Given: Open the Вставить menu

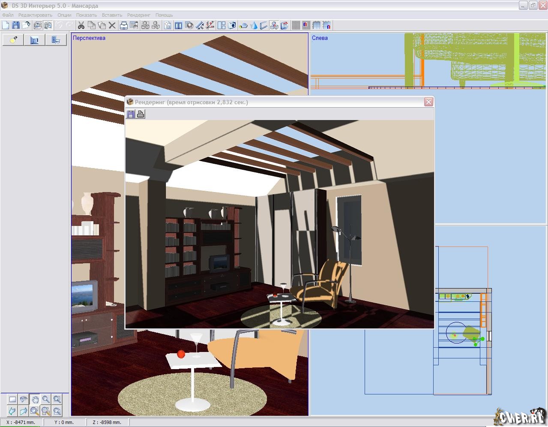Looking at the screenshot, I should [x=112, y=15].
